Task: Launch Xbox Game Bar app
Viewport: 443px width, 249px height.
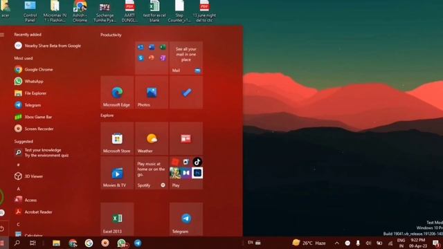Action: [33, 117]
